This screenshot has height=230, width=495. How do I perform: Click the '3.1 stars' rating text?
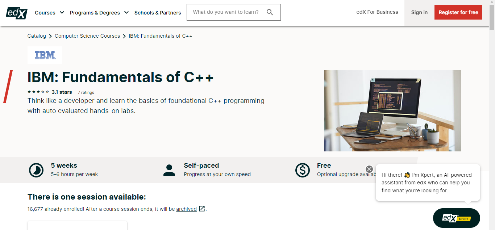pos(62,92)
